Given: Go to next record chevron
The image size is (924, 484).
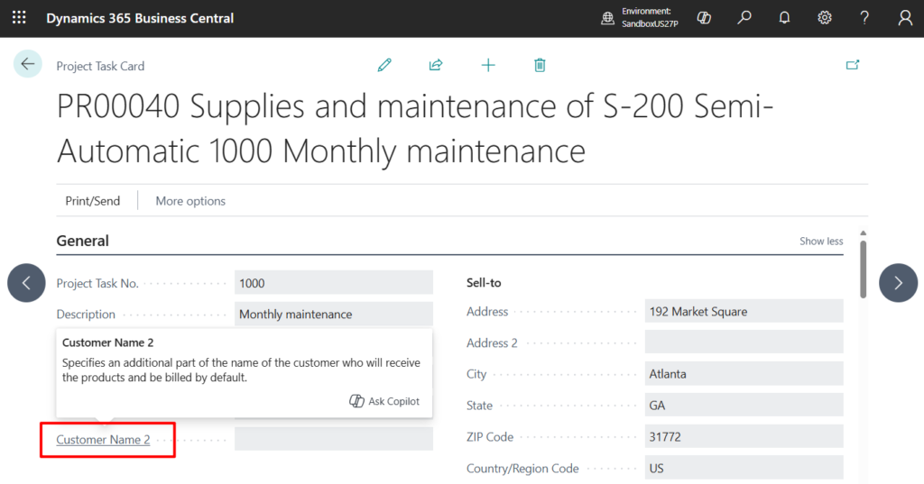Looking at the screenshot, I should point(898,283).
